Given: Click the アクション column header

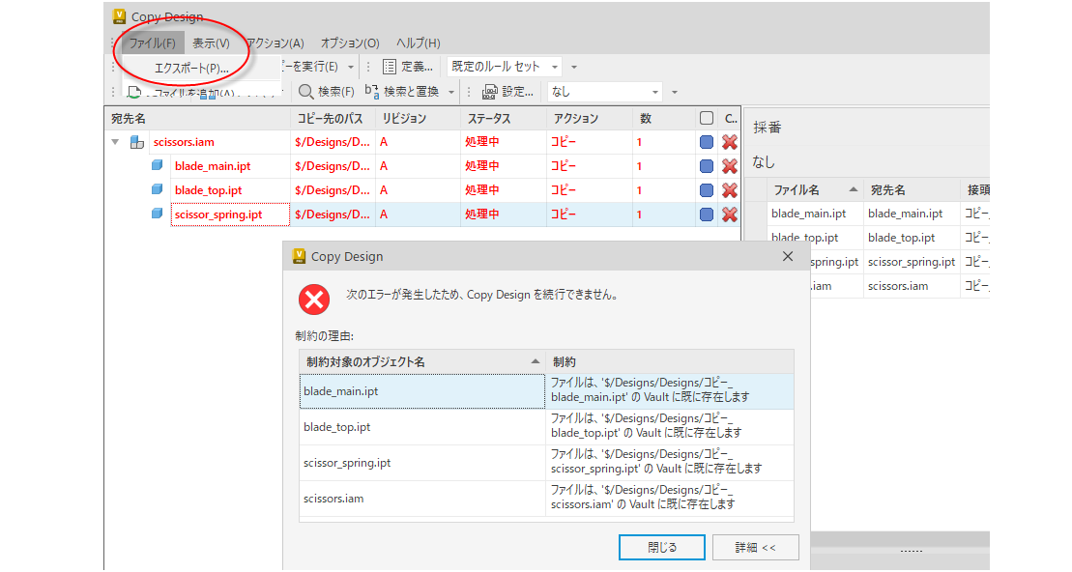Looking at the screenshot, I should (x=590, y=118).
